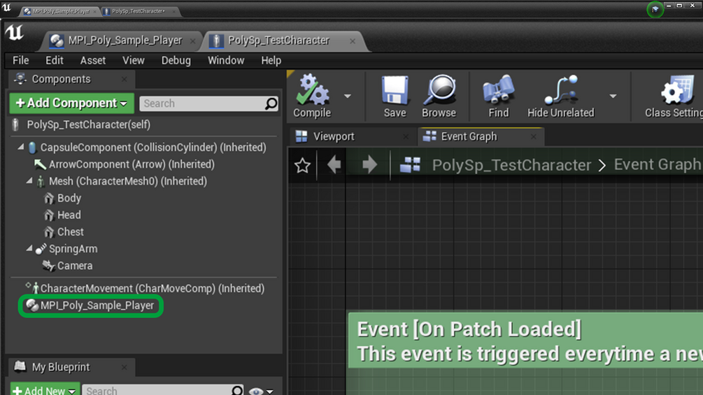Select the Head component icon
Viewport: 703px width, 395px height.
pos(49,215)
